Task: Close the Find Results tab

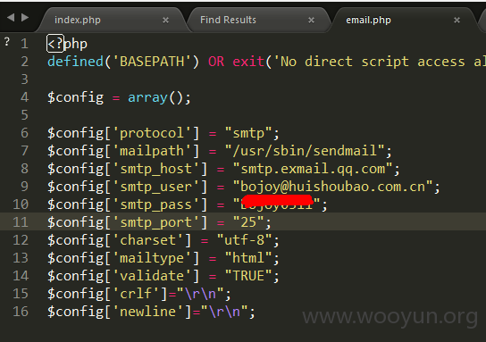Action: coord(311,21)
